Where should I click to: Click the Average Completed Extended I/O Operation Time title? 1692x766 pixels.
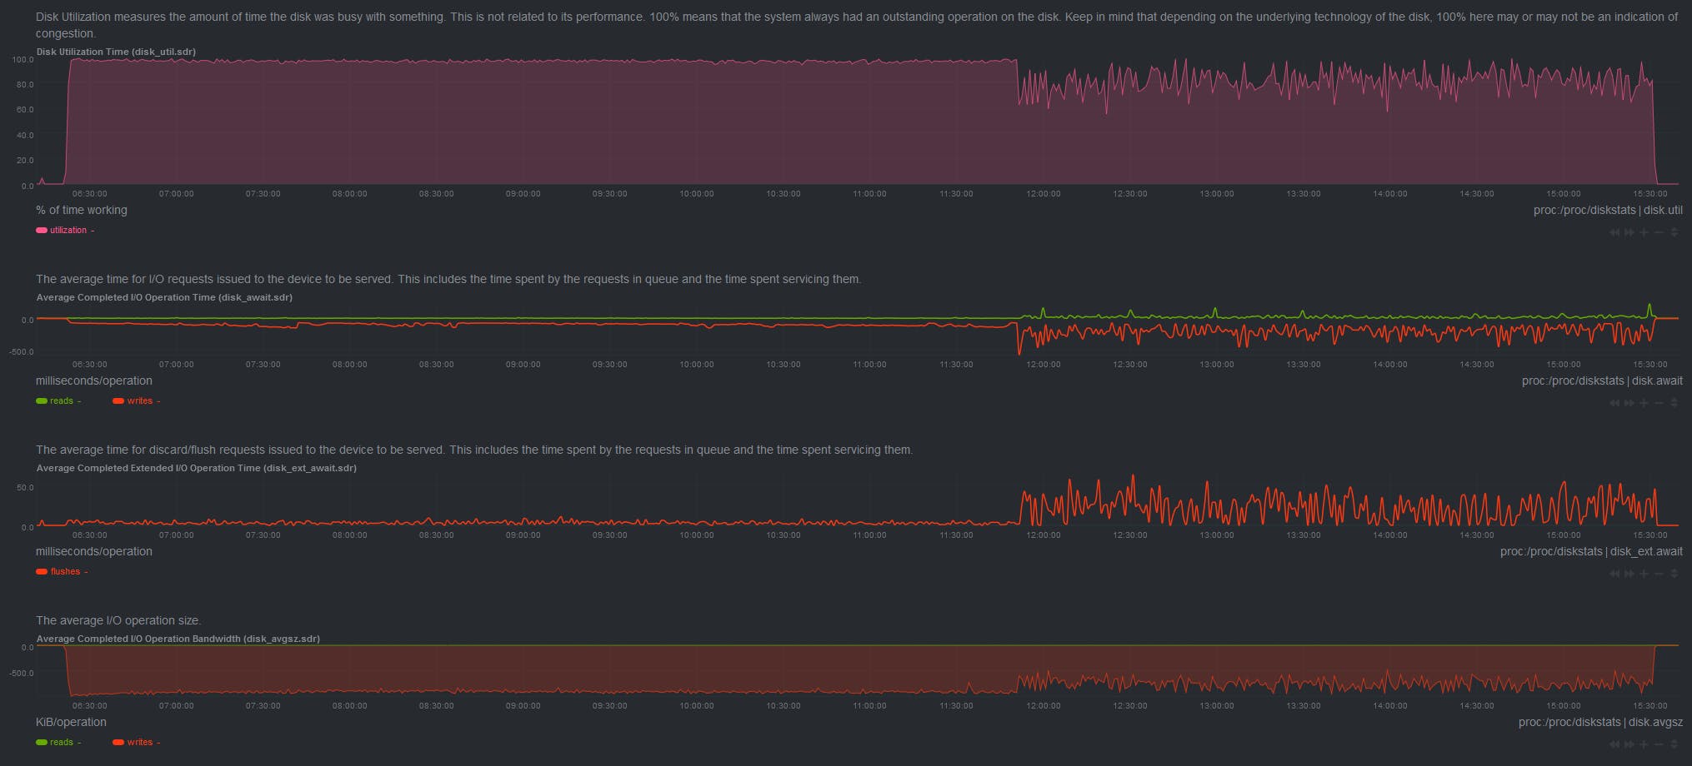[x=197, y=468]
